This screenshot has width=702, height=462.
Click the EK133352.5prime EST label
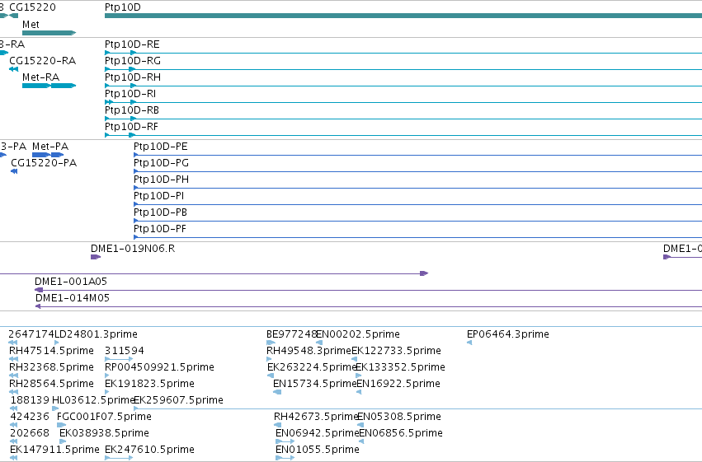(400, 367)
